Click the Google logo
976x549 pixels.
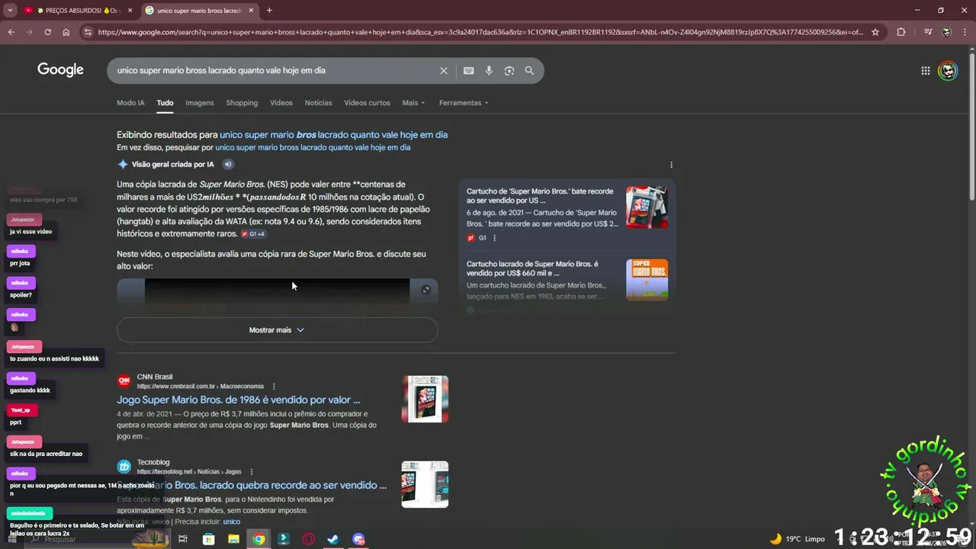(60, 70)
